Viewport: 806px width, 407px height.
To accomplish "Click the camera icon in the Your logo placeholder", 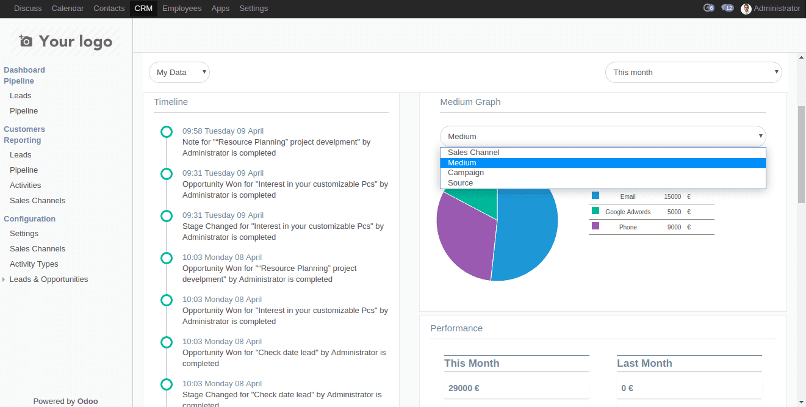I will 26,41.
